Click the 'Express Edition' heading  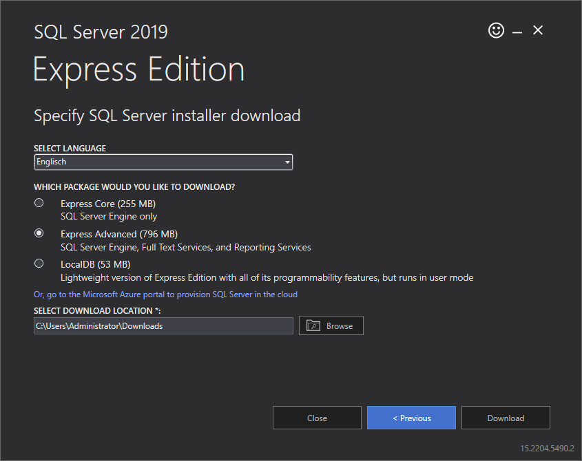coord(139,69)
